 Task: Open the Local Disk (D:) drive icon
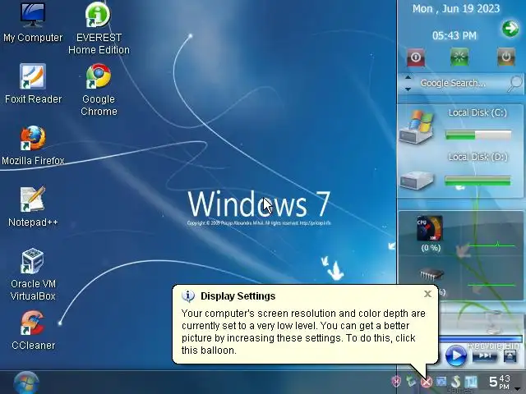tap(417, 181)
